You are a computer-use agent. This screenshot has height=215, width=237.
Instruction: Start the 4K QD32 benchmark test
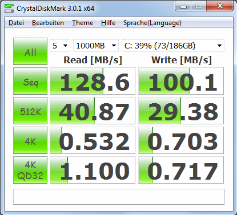click(30, 170)
